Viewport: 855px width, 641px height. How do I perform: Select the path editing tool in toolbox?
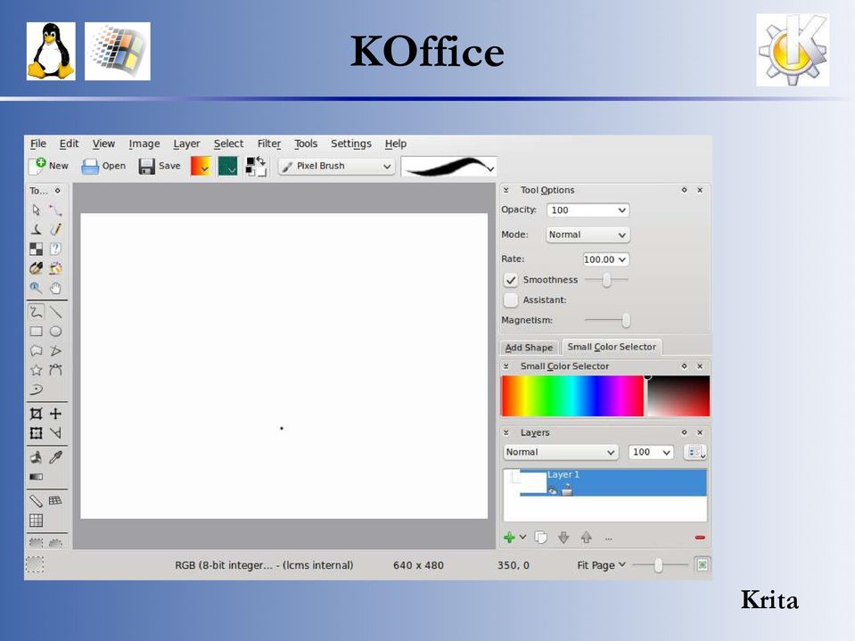pos(55,210)
